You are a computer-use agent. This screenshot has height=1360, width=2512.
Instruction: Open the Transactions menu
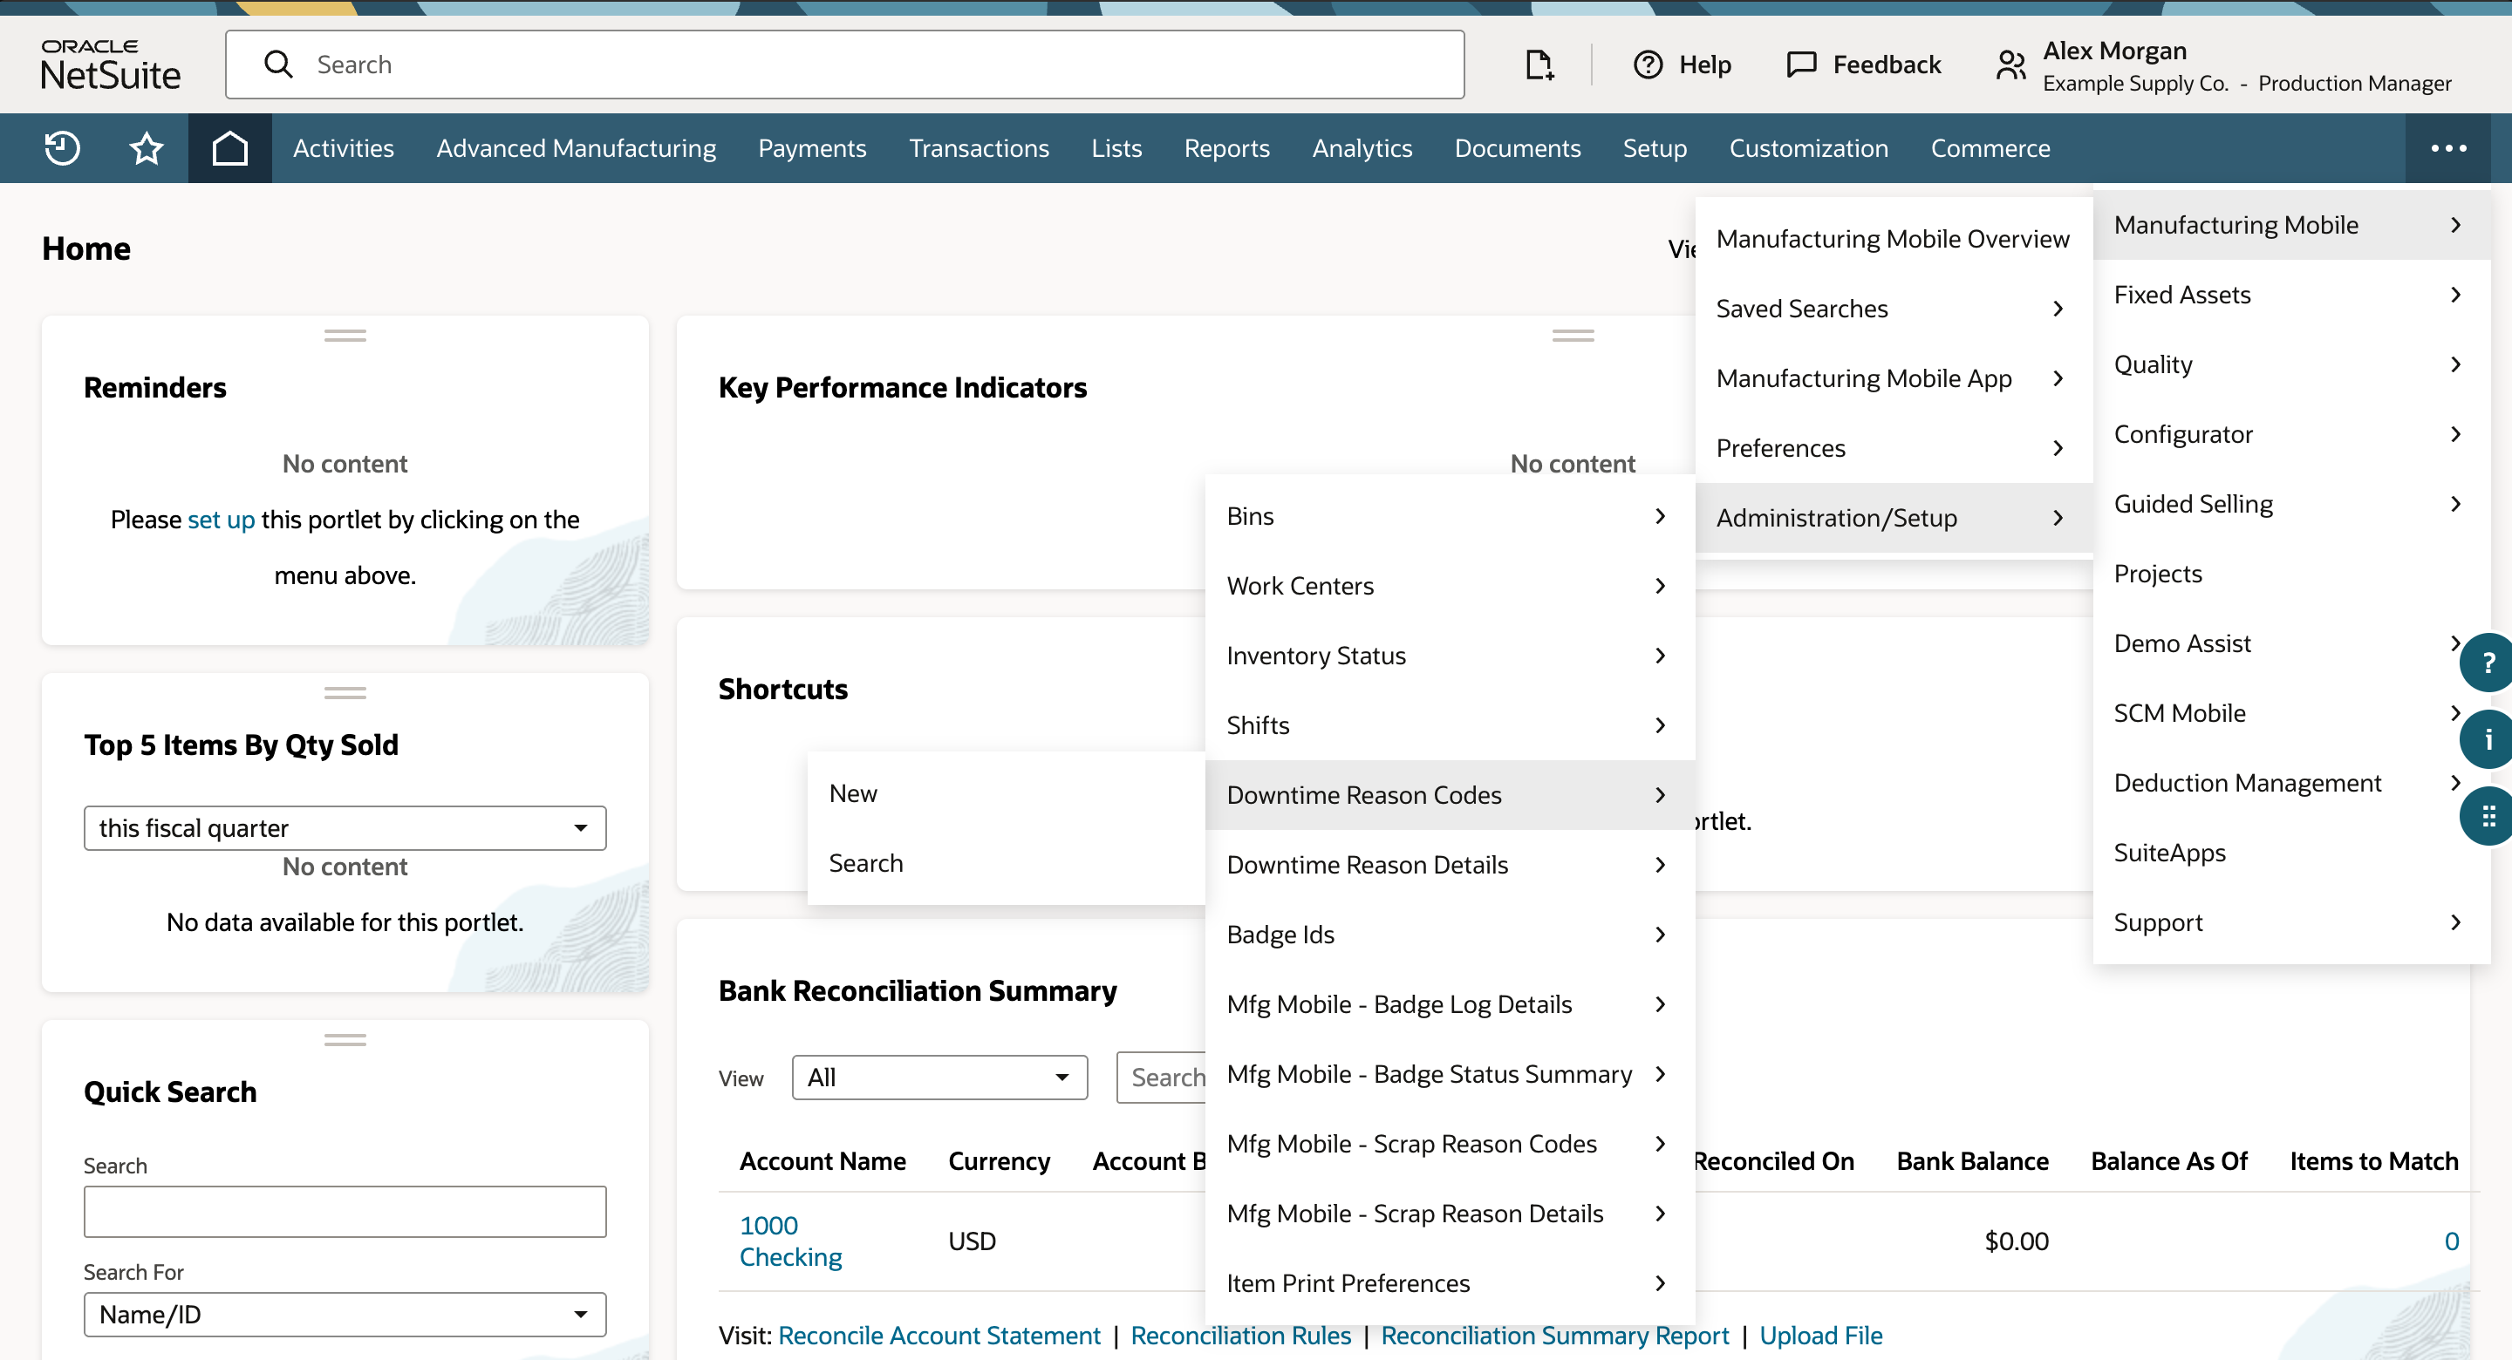(x=979, y=148)
